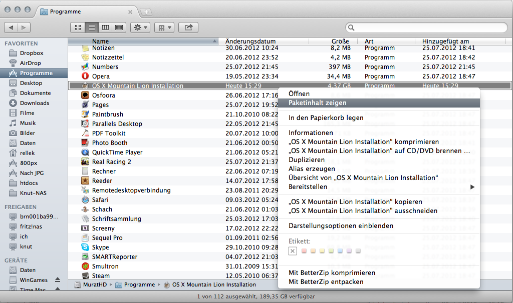Open rellek home folder in sidebar

click(27, 153)
